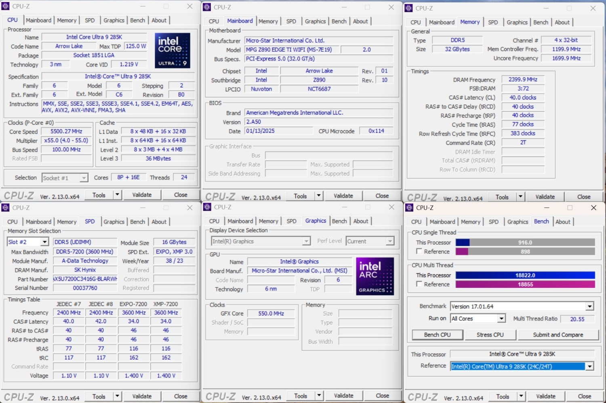Click the Stress CPU button
The image size is (606, 403).
coord(490,335)
